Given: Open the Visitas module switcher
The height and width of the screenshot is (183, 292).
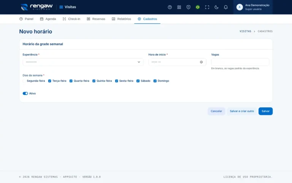Looking at the screenshot, I should (x=68, y=7).
